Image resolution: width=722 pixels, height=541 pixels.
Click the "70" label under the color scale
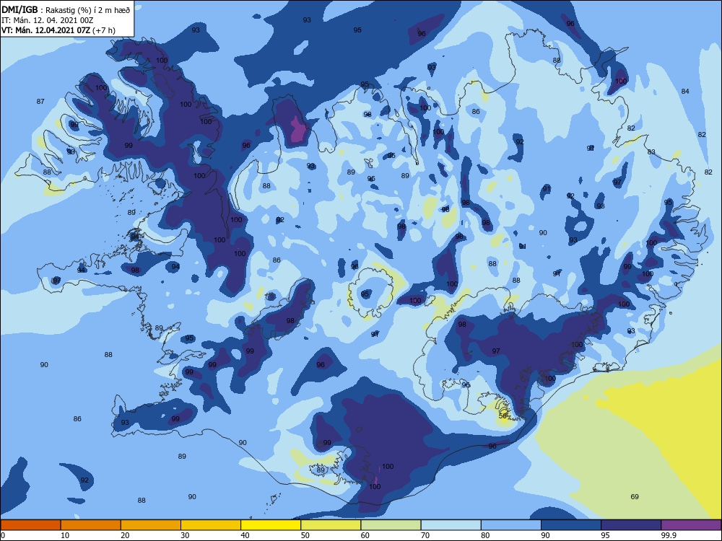(x=425, y=535)
